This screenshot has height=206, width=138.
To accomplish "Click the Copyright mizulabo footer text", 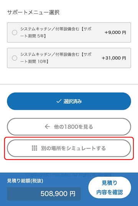I will (x=69, y=175).
